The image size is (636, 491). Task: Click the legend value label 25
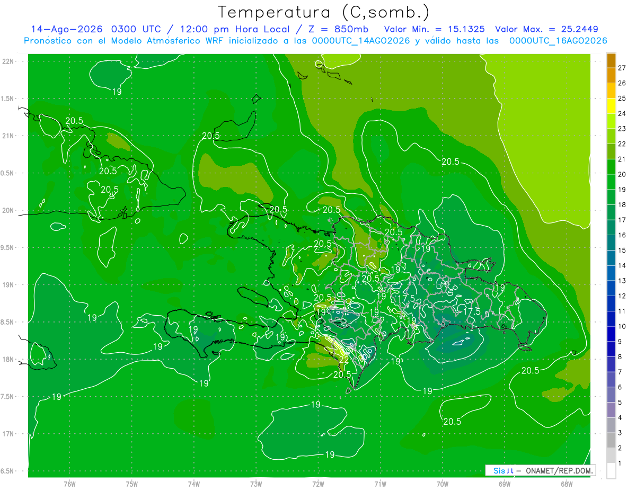pos(622,98)
